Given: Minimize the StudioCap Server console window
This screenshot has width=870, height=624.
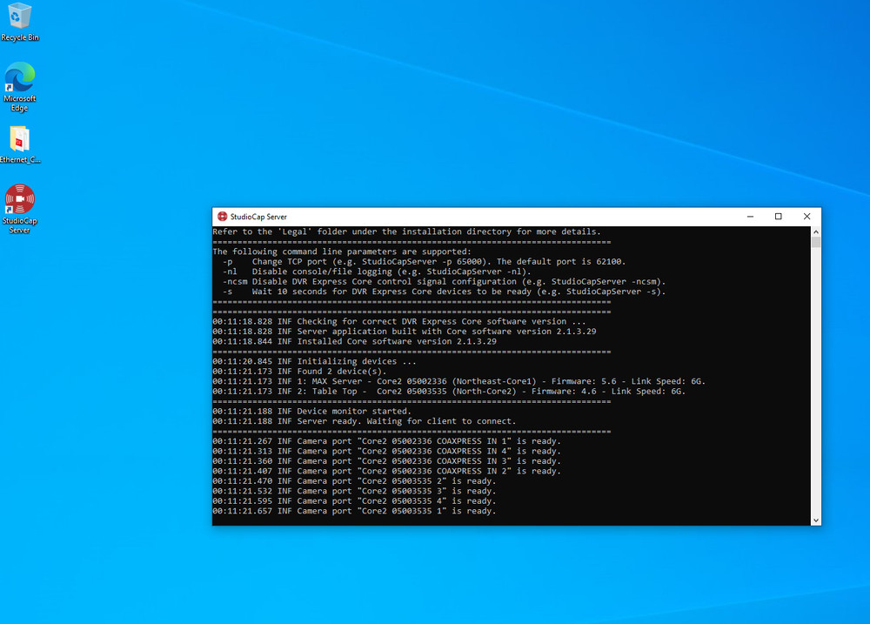Looking at the screenshot, I should pos(751,217).
